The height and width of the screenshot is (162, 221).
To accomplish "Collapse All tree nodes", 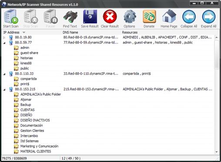I will tap(189, 19).
